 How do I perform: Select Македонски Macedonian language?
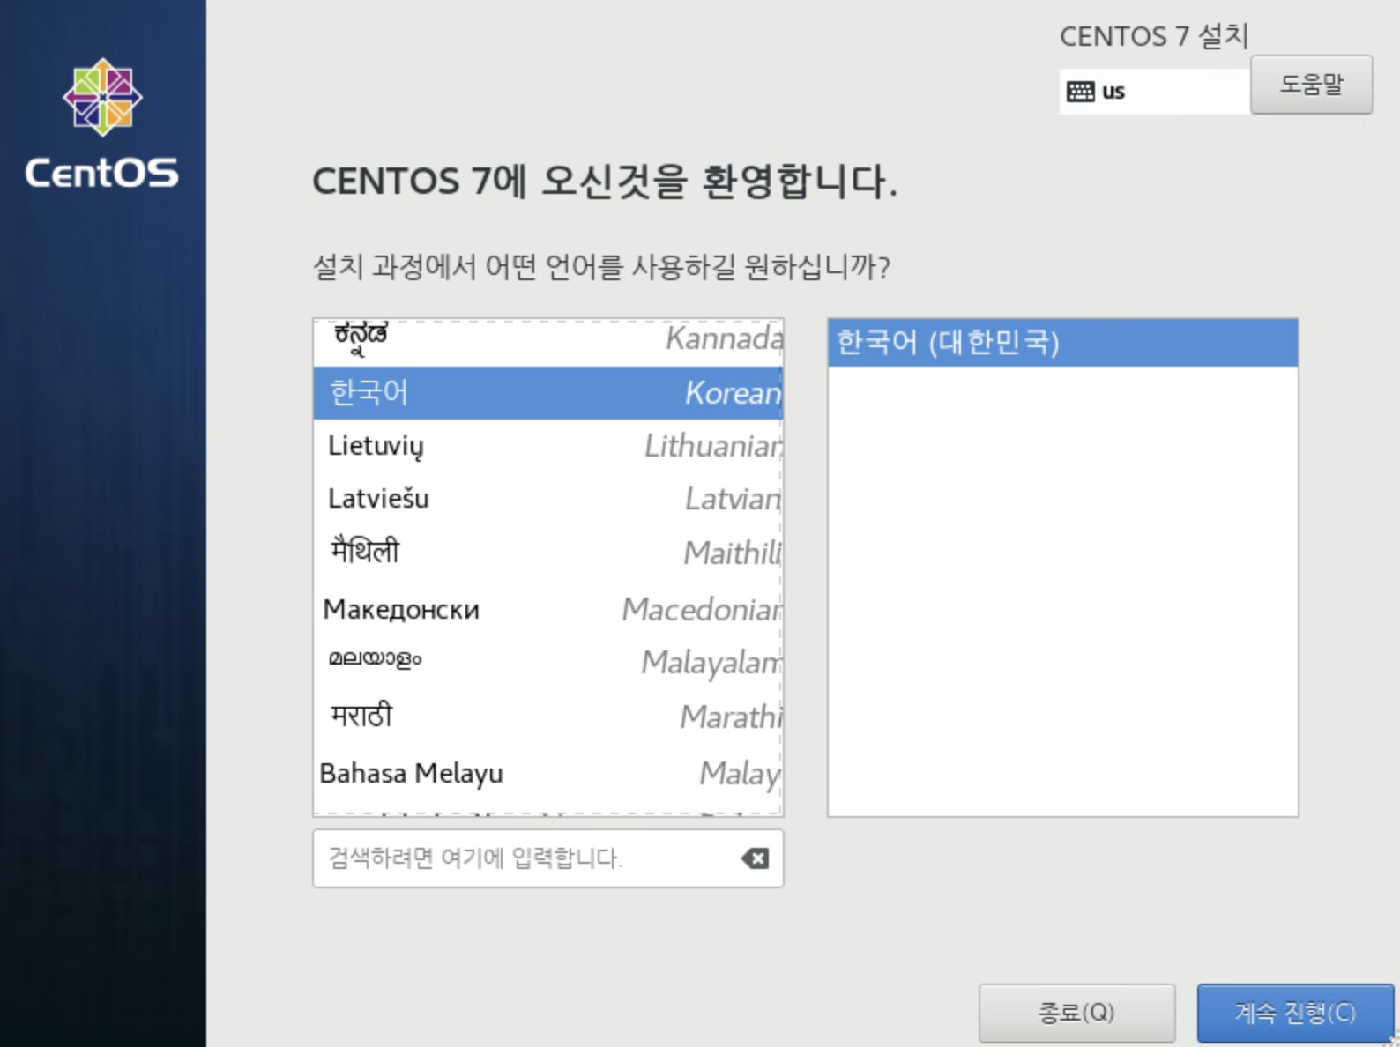point(547,609)
